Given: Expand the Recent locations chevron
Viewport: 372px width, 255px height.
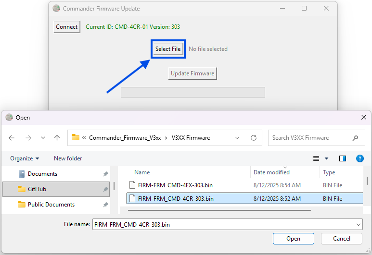Looking at the screenshot, I should [x=43, y=138].
